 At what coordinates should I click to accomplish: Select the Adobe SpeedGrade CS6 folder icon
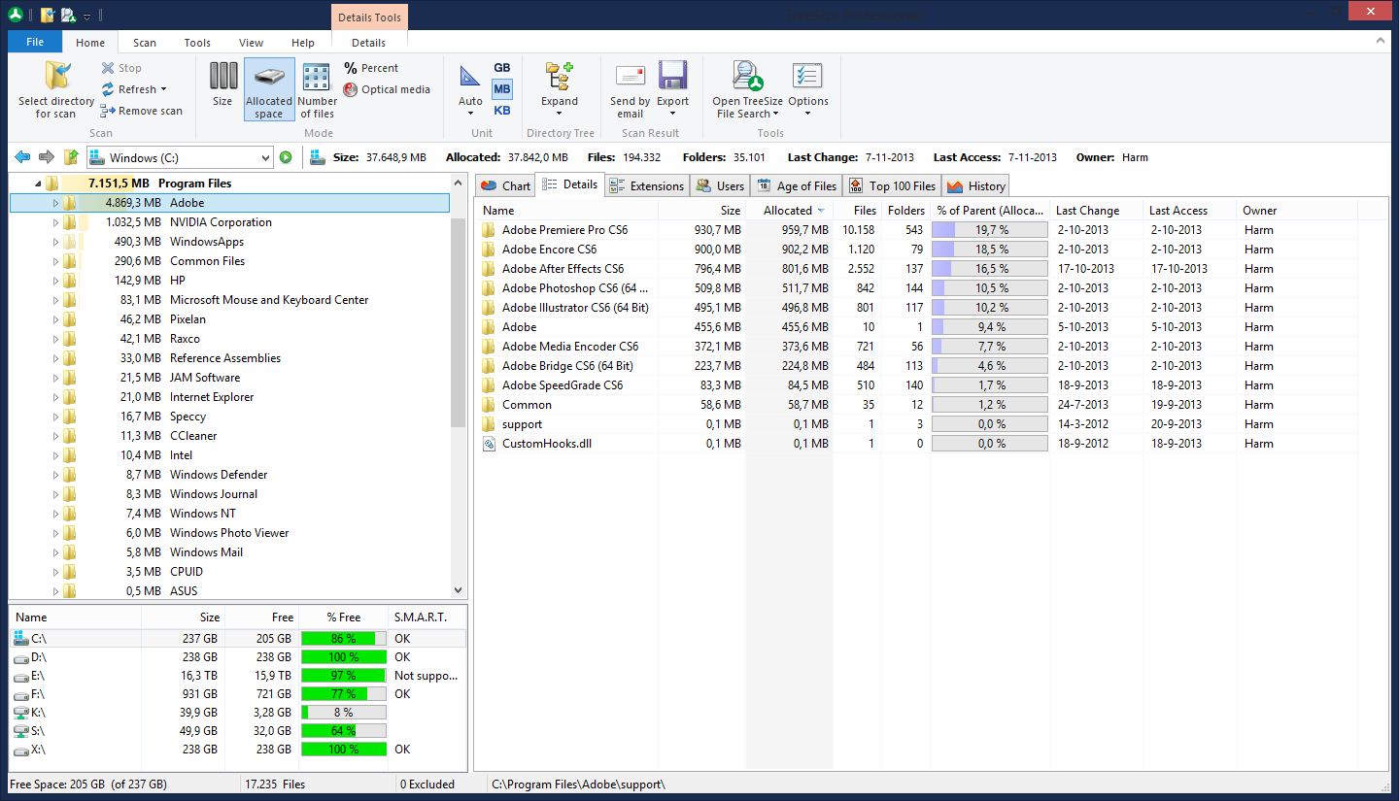coord(489,385)
